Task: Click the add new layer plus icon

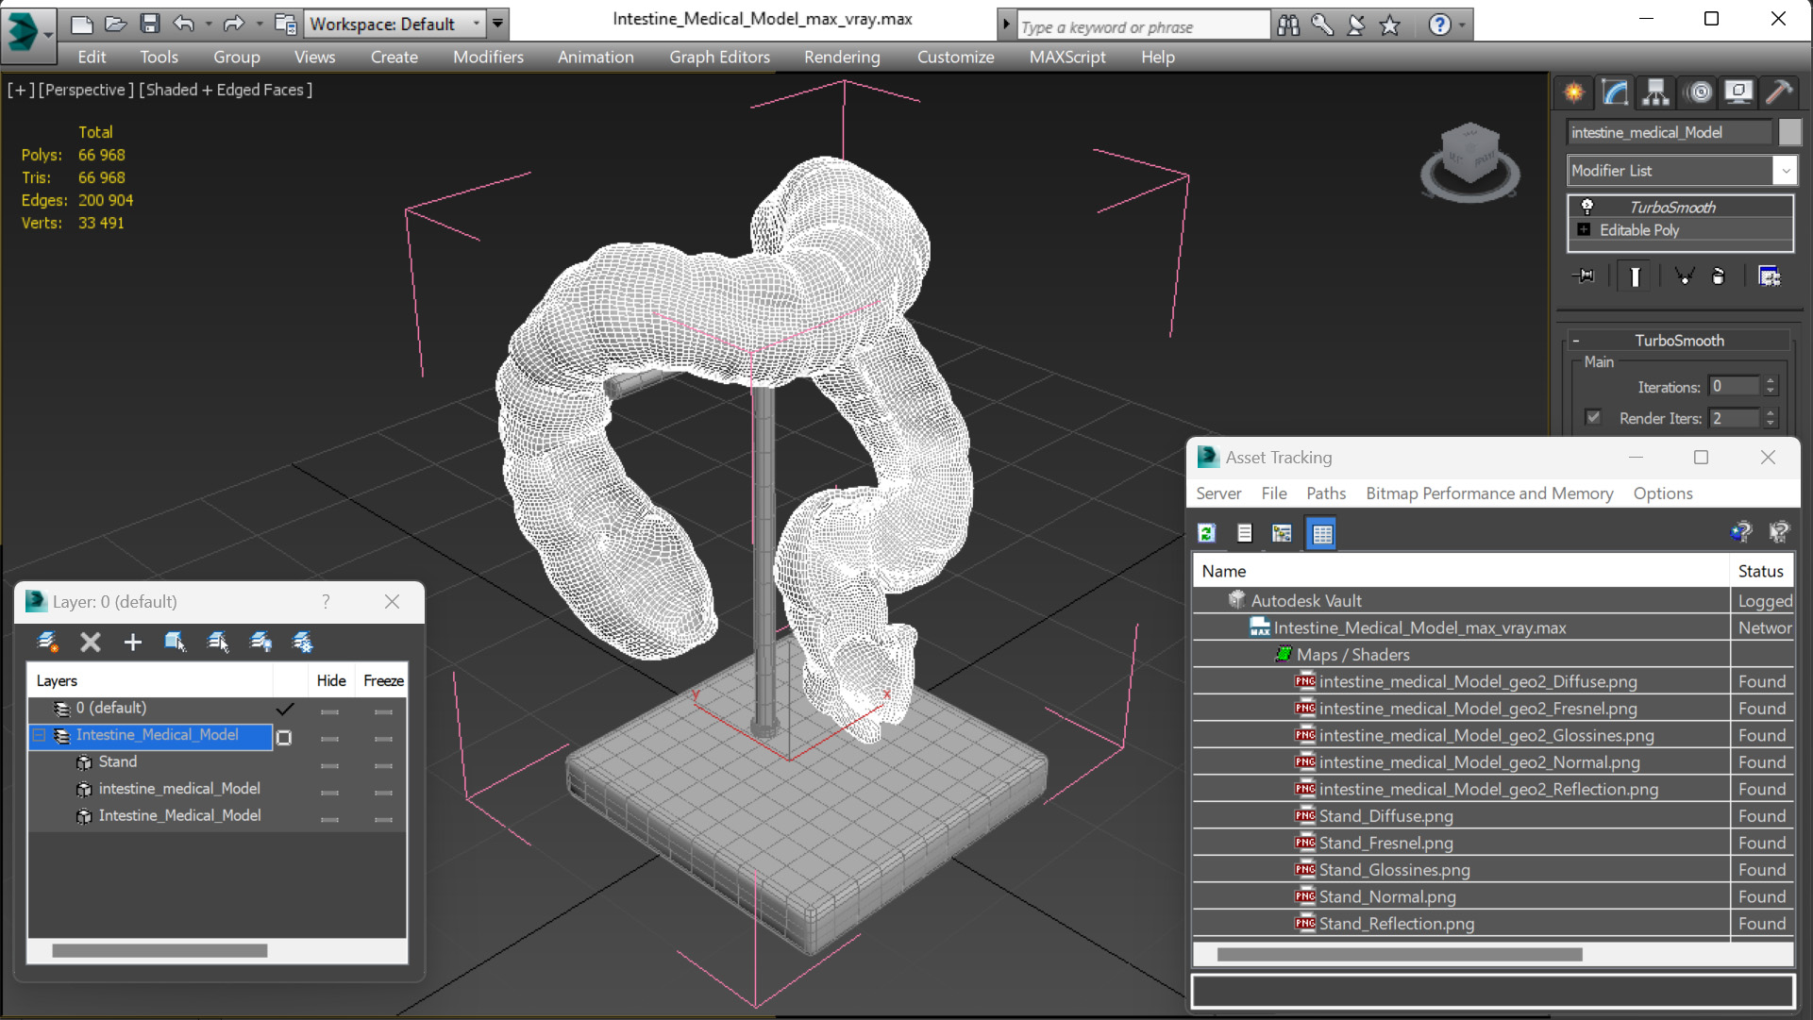Action: pos(132,643)
